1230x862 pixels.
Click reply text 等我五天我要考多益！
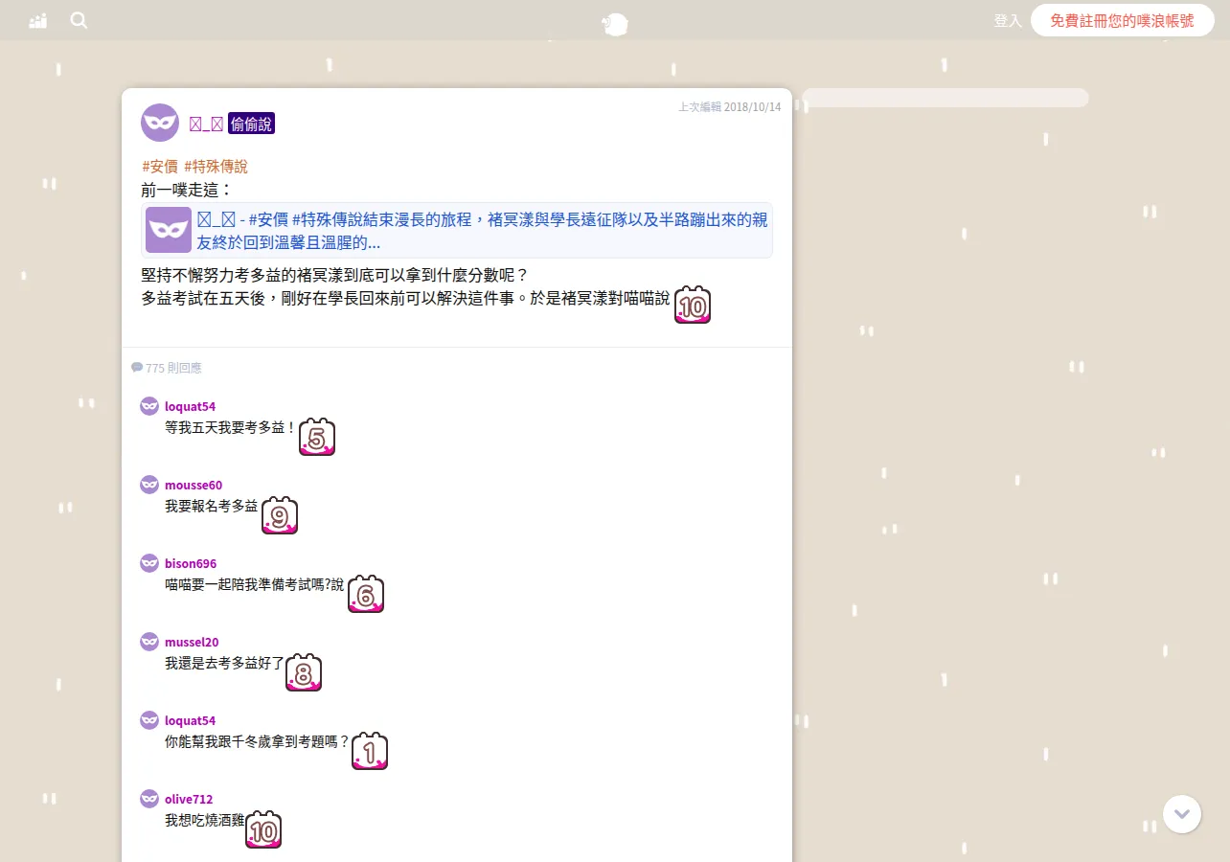coord(231,427)
